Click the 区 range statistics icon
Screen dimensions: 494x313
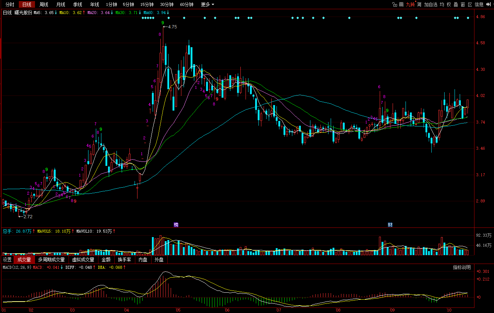click(470, 4)
